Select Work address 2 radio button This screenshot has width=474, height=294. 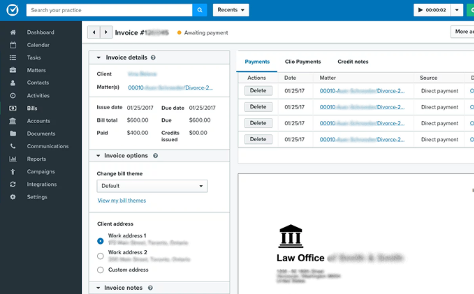(101, 256)
